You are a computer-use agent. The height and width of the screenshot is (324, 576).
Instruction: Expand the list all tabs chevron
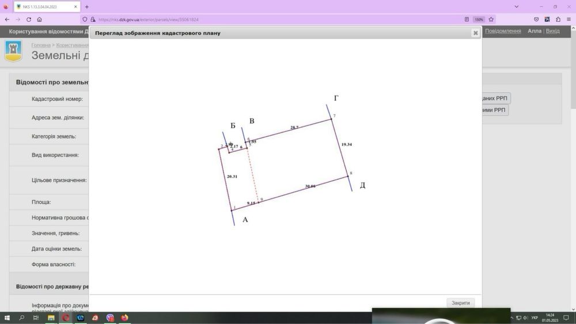click(x=517, y=6)
